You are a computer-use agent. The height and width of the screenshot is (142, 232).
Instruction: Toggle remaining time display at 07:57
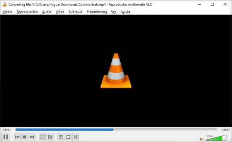point(225,130)
